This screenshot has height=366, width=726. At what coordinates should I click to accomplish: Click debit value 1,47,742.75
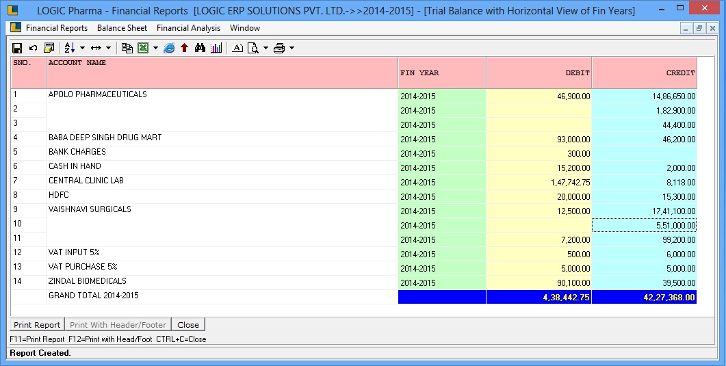coord(571,182)
